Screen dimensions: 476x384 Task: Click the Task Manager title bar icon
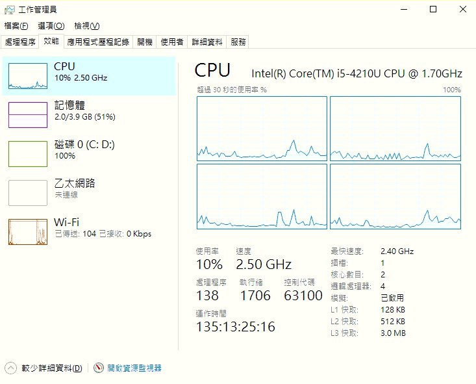pyautogui.click(x=10, y=9)
